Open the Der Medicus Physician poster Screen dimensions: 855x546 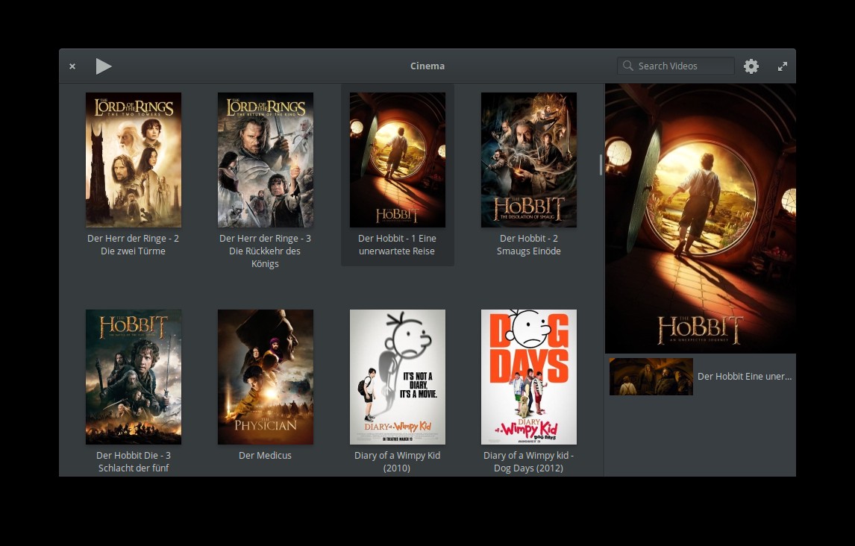265,377
